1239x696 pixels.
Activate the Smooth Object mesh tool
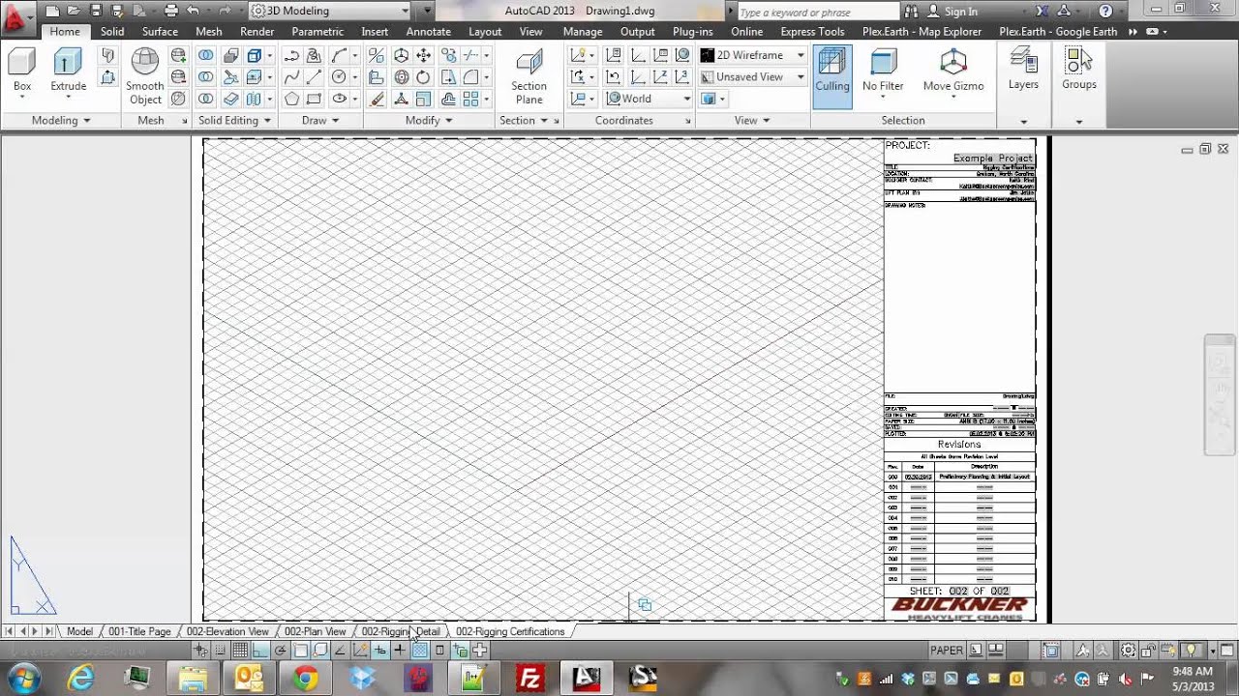[x=145, y=76]
